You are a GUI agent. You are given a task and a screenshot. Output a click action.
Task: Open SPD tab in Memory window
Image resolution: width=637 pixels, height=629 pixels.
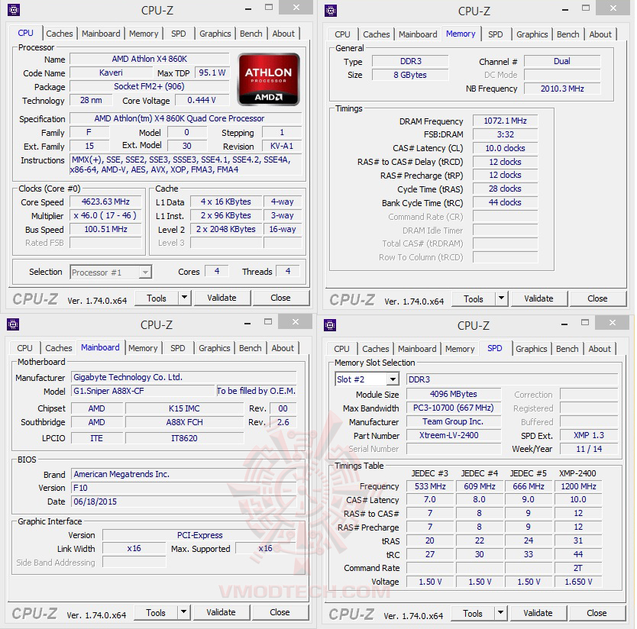[495, 34]
